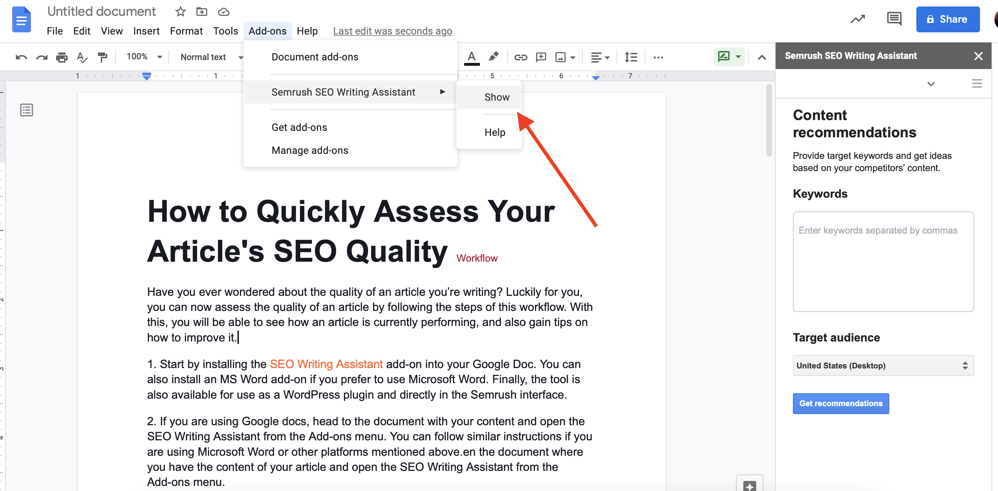Select United States (Desktop) target audience

(883, 365)
